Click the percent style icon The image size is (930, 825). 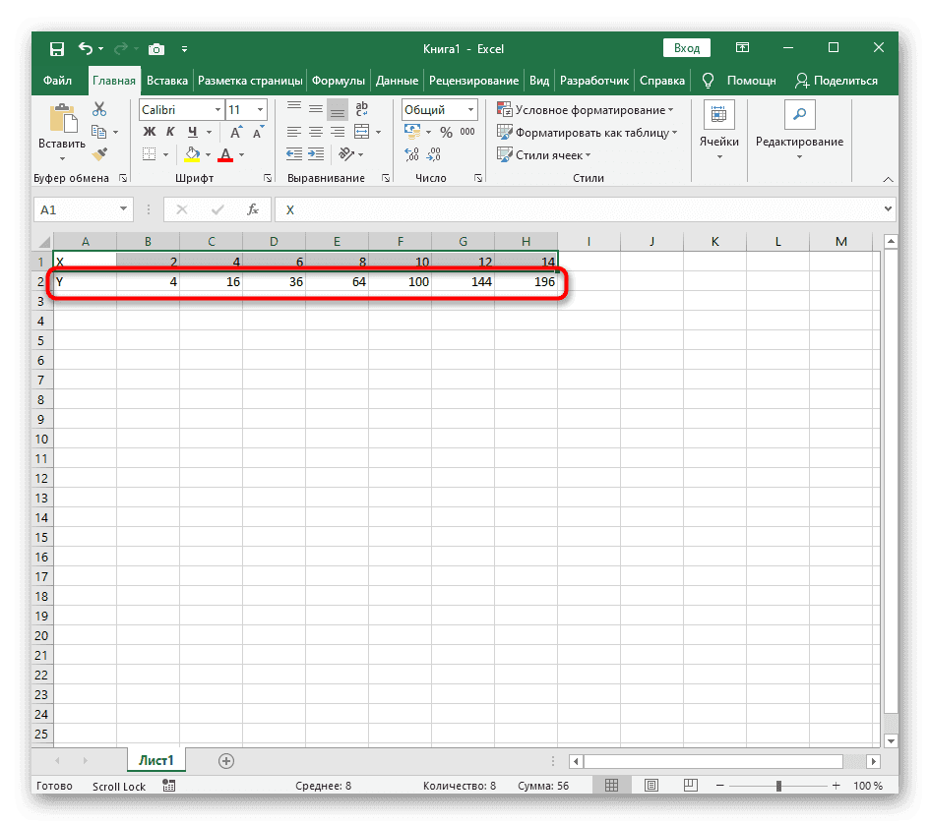tap(445, 133)
